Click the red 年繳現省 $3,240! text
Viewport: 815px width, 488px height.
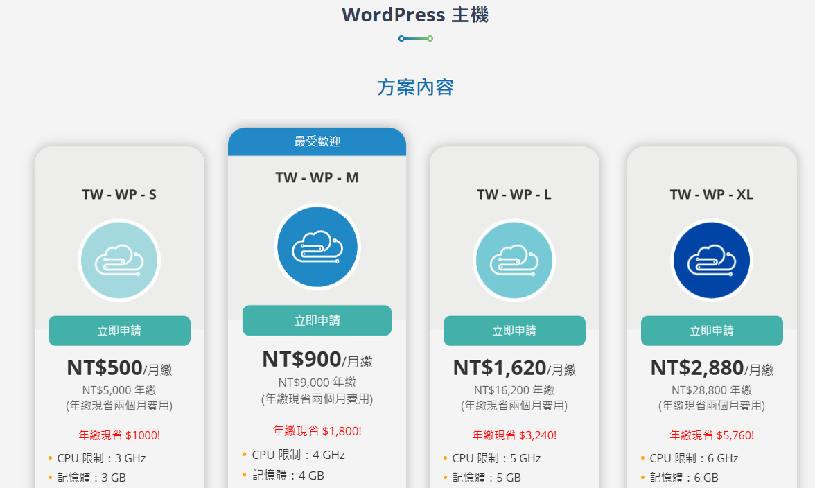click(514, 435)
